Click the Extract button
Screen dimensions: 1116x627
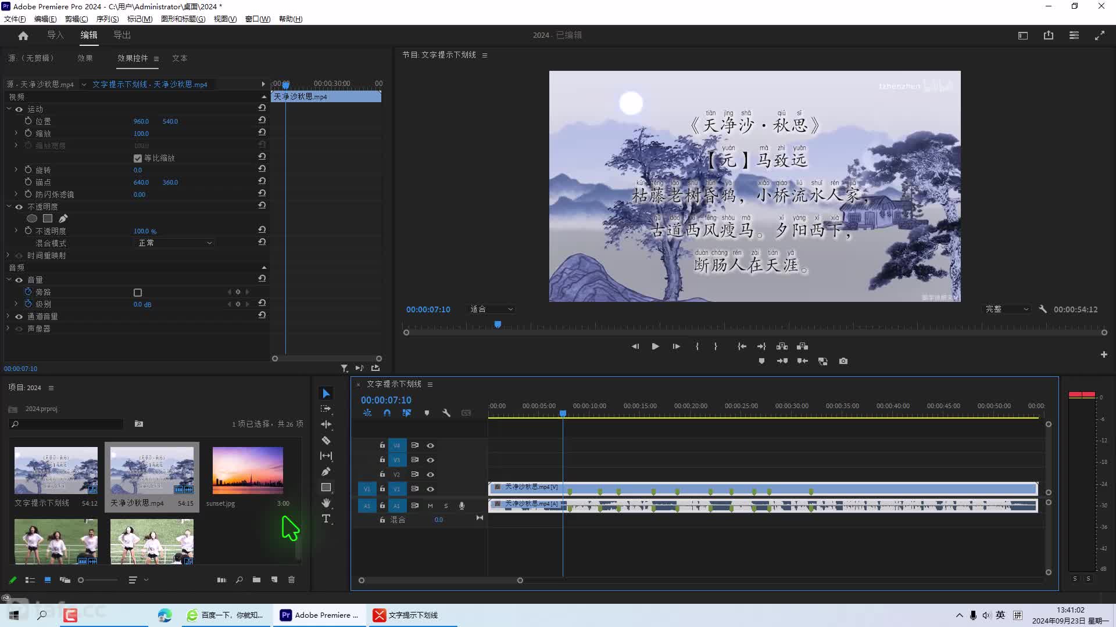[802, 347]
